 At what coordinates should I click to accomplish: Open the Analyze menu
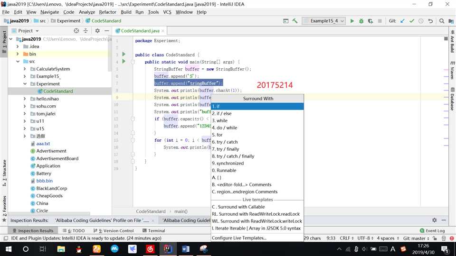(87, 12)
